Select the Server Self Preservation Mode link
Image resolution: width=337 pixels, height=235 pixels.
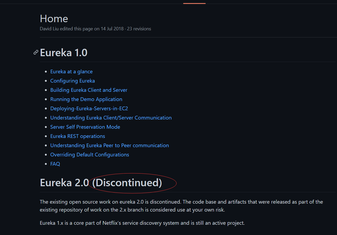(85, 127)
